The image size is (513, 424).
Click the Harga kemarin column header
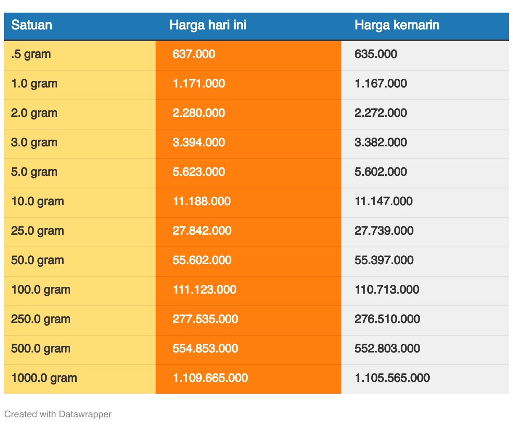tap(397, 25)
